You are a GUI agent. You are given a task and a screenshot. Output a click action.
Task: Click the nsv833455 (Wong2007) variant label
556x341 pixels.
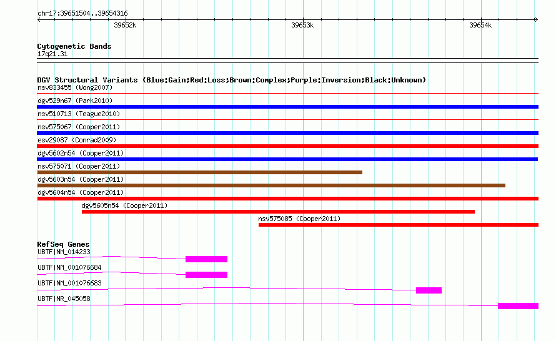75,87
